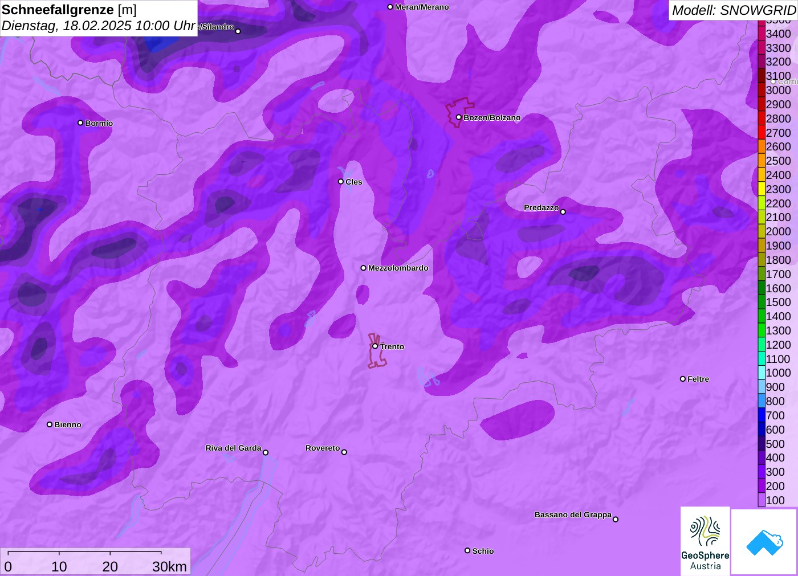Image resolution: width=798 pixels, height=576 pixels.
Task: Click the GeoSphere Austria logo
Action: tap(705, 541)
